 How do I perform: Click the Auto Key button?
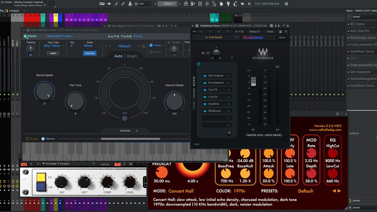tap(90, 53)
